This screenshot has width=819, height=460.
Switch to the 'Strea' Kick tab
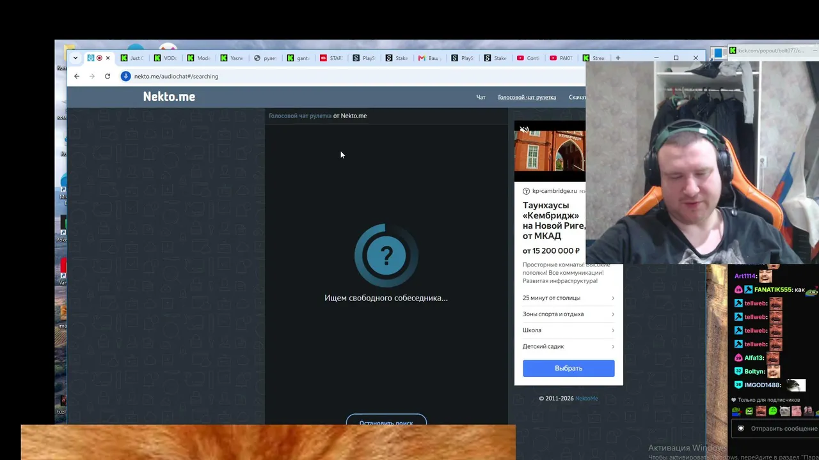click(594, 58)
